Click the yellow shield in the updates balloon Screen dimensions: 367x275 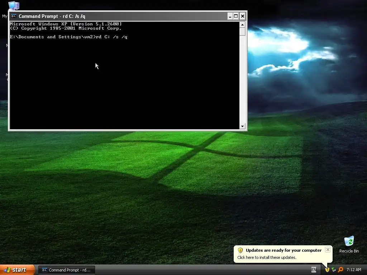point(240,250)
